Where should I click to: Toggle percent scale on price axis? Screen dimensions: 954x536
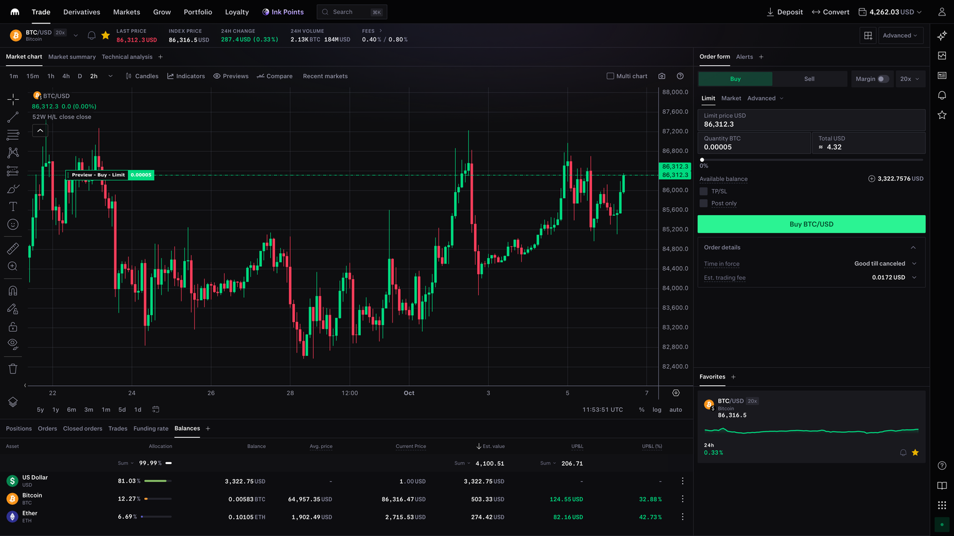click(x=642, y=409)
